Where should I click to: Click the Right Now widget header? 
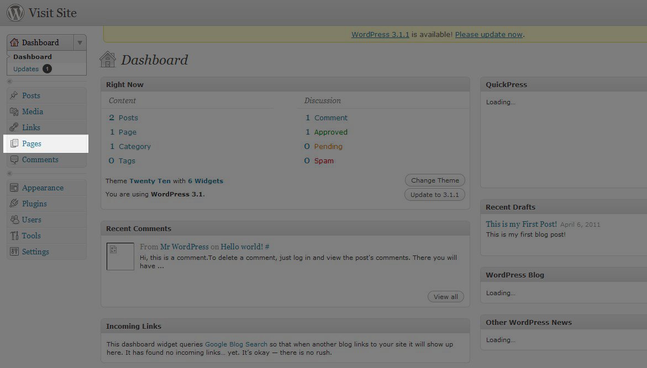click(x=285, y=84)
